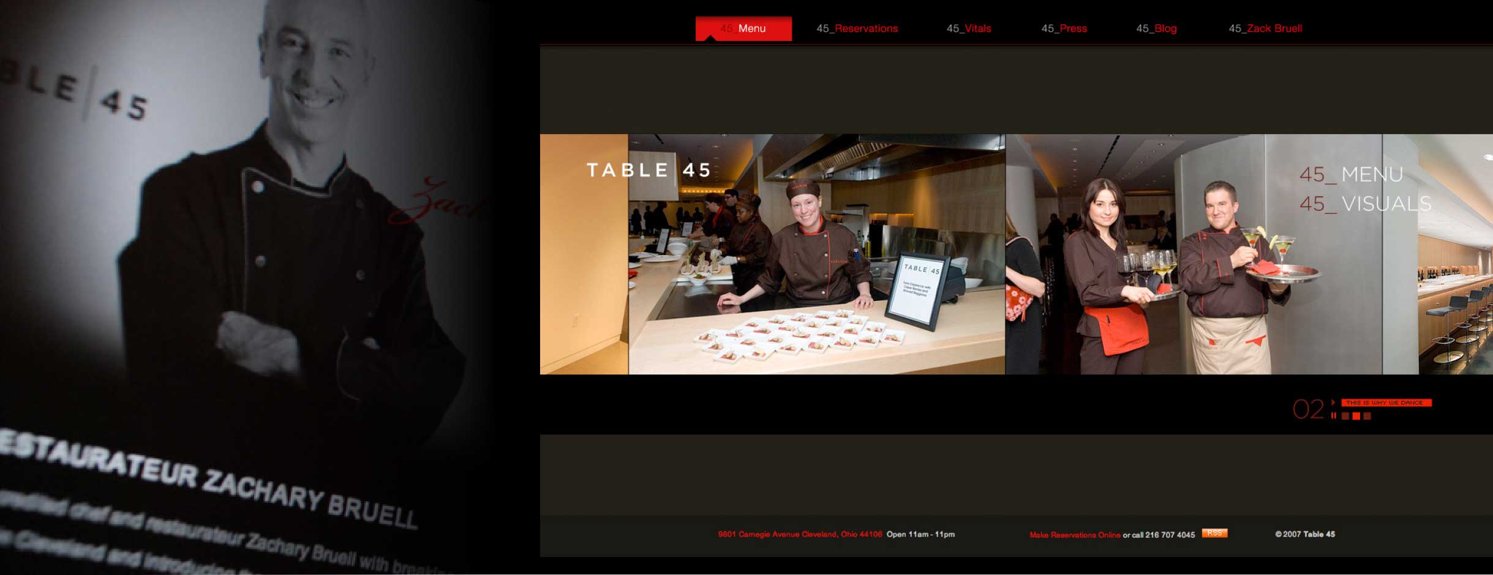Pause the slideshow with the pause icon
Image resolution: width=1493 pixels, height=575 pixels.
coord(1333,416)
